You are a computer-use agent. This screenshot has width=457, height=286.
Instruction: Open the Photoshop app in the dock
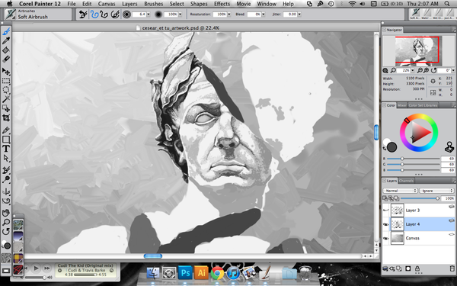tap(185, 273)
